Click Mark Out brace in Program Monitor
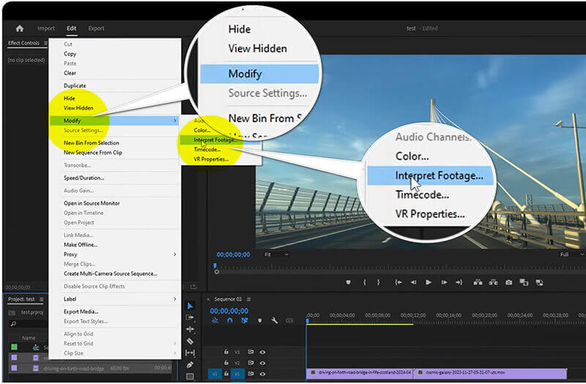Image resolution: width=586 pixels, height=384 pixels. pos(378,282)
